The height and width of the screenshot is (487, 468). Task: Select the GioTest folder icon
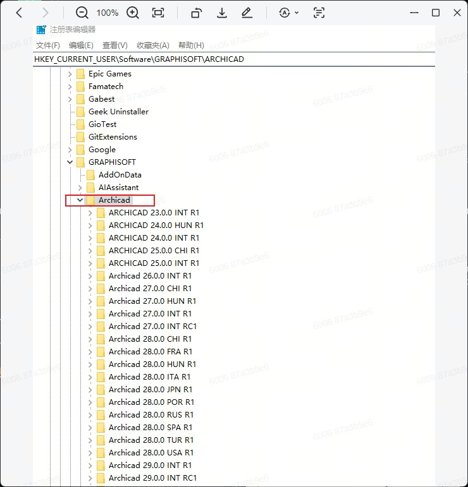[x=80, y=124]
